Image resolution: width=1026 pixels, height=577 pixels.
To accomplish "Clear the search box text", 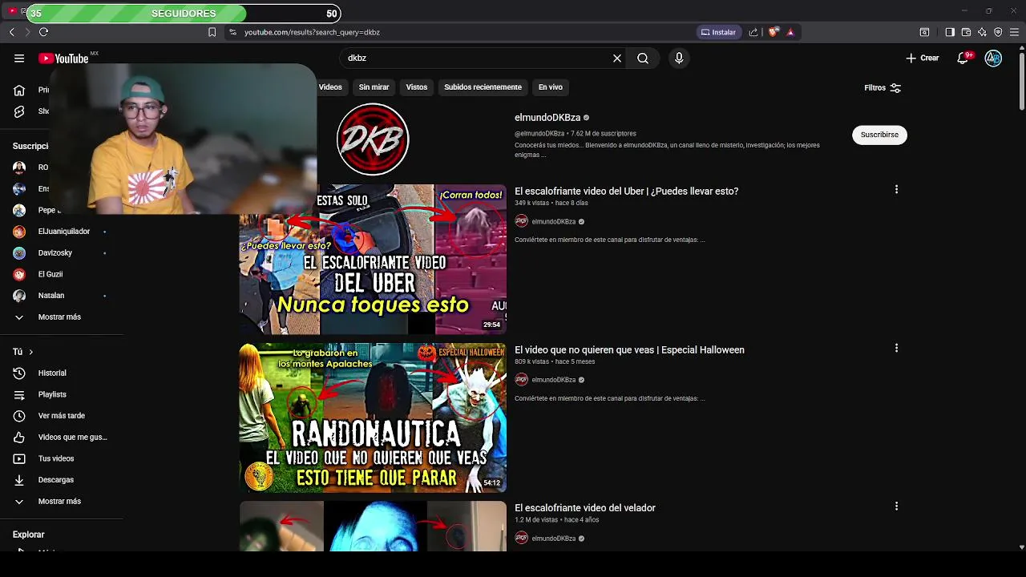I will (617, 59).
